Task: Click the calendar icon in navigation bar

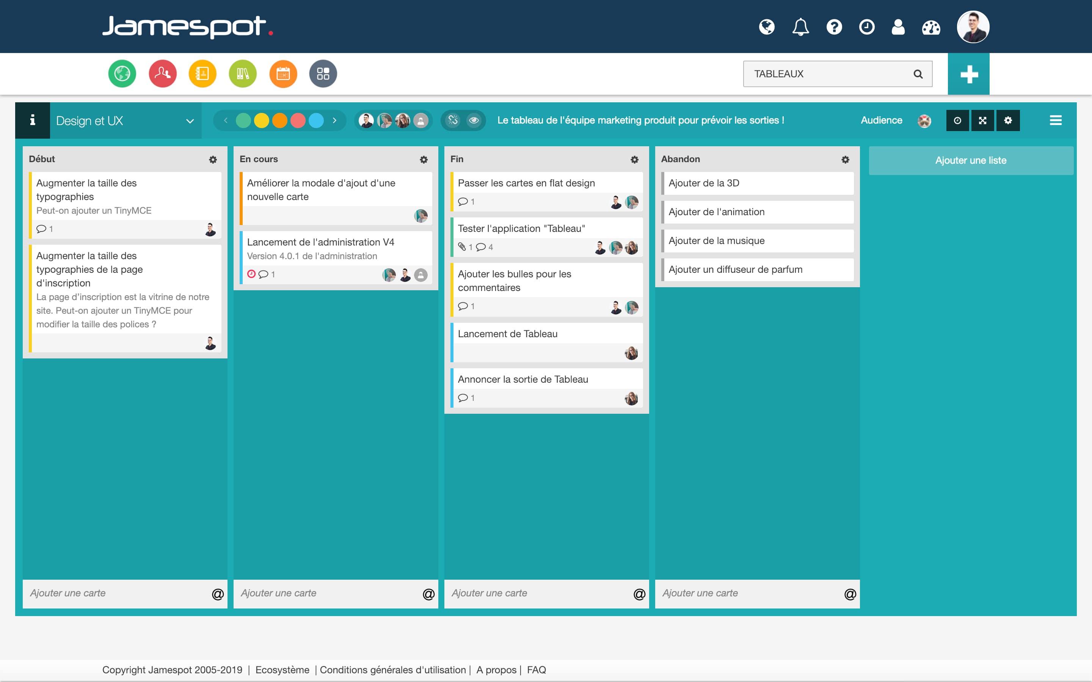Action: coord(283,73)
